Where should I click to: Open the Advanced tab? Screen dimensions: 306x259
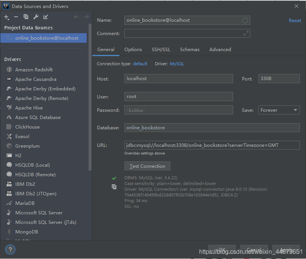tap(220, 50)
